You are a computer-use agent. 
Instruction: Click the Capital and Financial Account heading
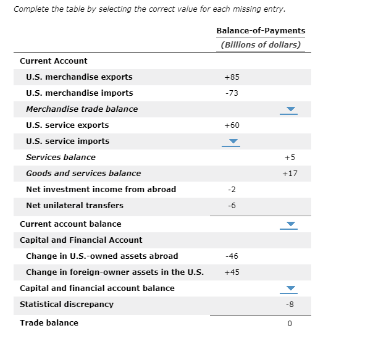tap(81, 240)
